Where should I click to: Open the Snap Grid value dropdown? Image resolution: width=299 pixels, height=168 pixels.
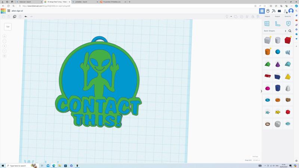click(x=256, y=160)
